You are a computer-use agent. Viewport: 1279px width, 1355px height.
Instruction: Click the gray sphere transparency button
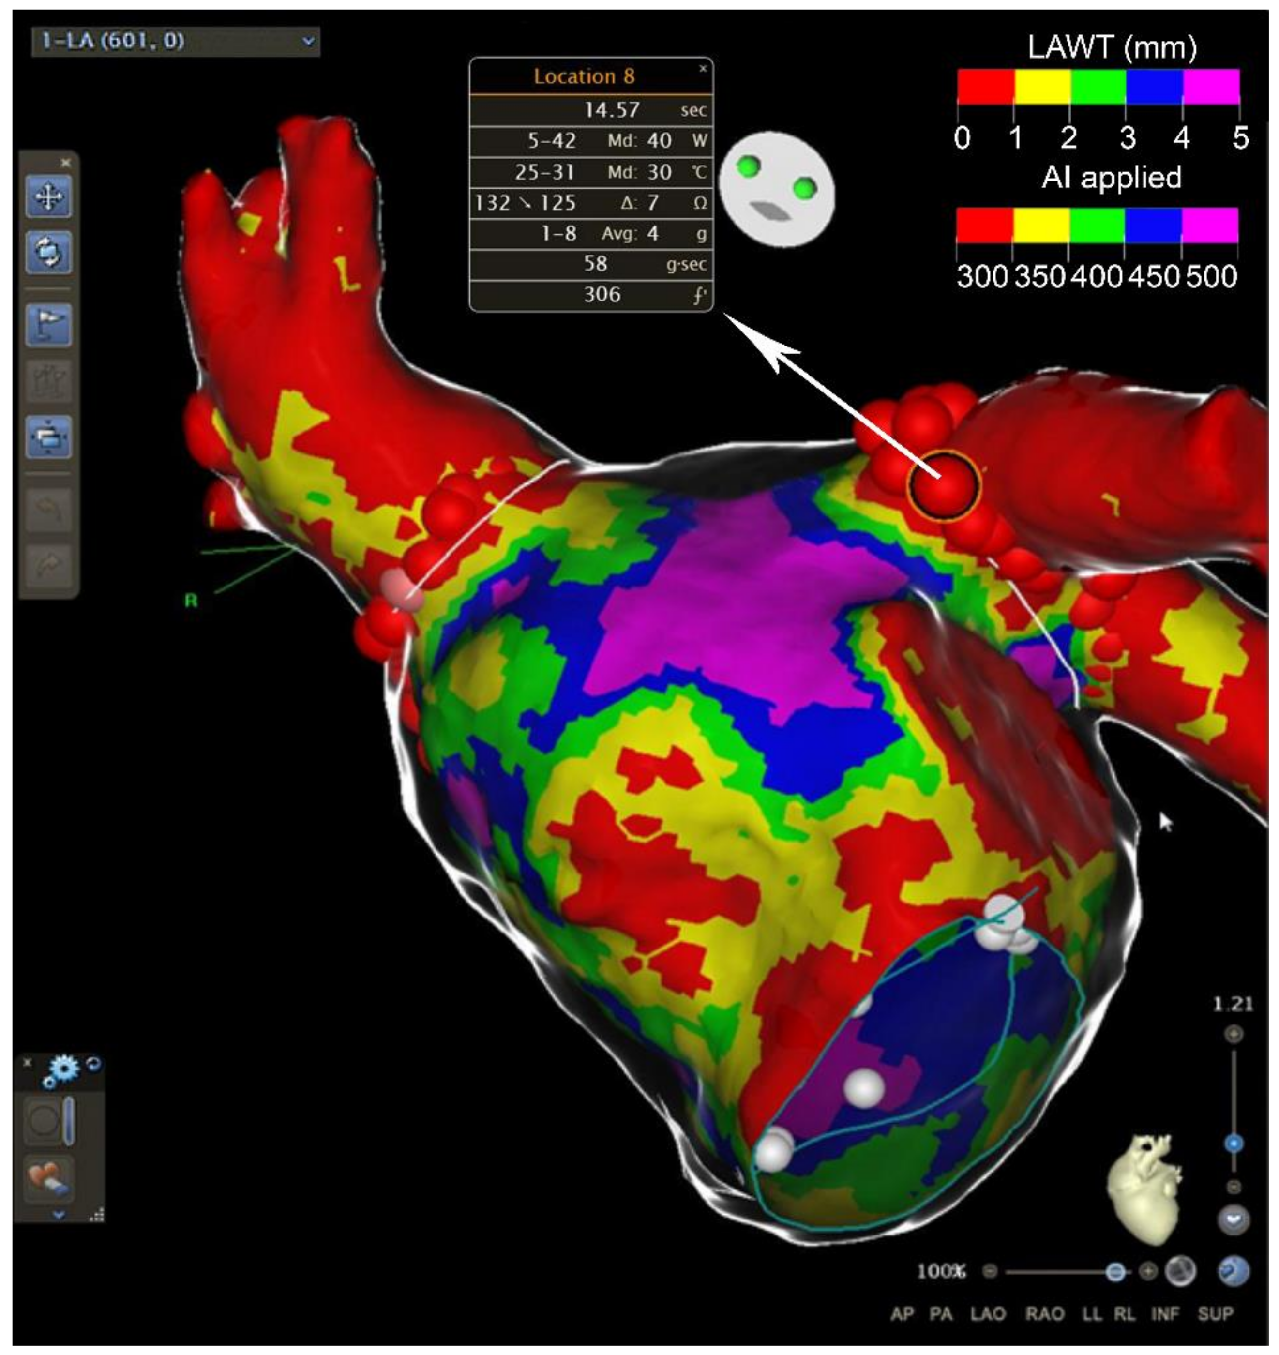[1179, 1271]
